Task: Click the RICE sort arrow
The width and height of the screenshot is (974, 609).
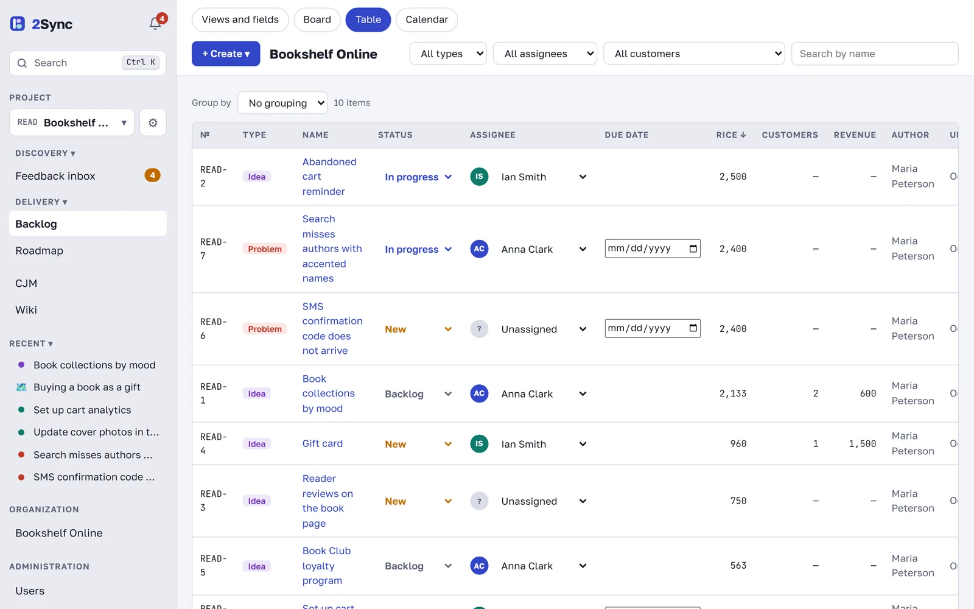Action: click(743, 135)
